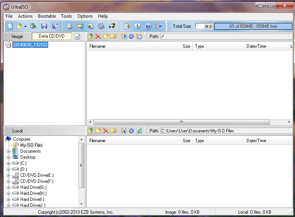Screen dimensions: 295x217
Task: Sort image pane by Size column header
Action: point(177,46)
